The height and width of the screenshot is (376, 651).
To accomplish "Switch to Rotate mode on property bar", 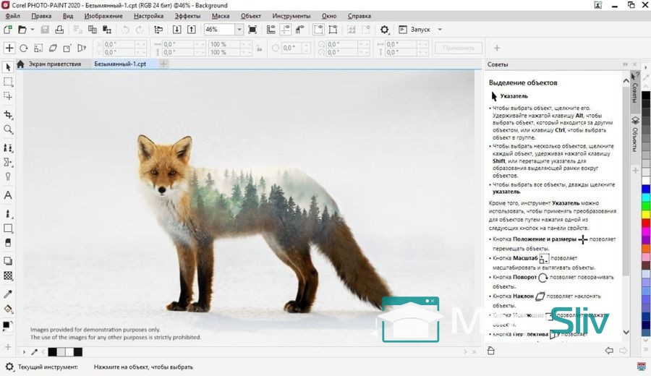I will tap(23, 48).
